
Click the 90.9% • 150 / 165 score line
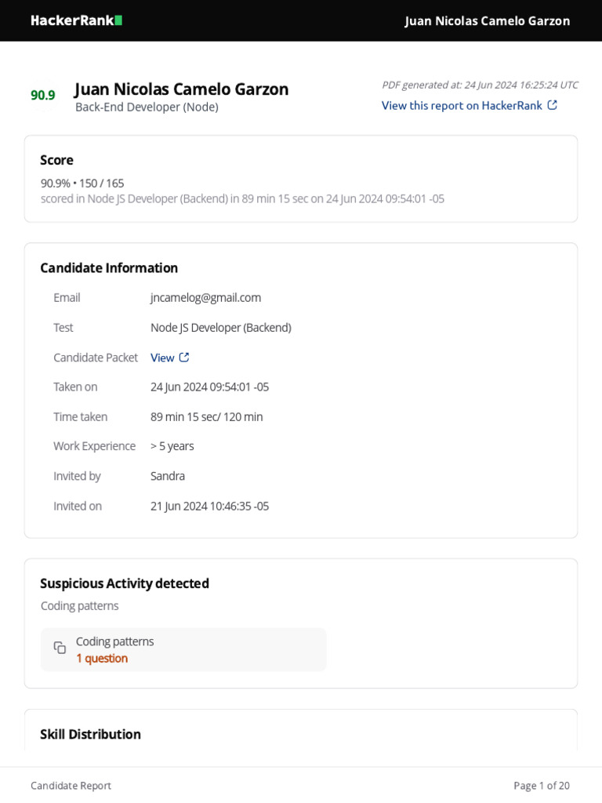[82, 183]
